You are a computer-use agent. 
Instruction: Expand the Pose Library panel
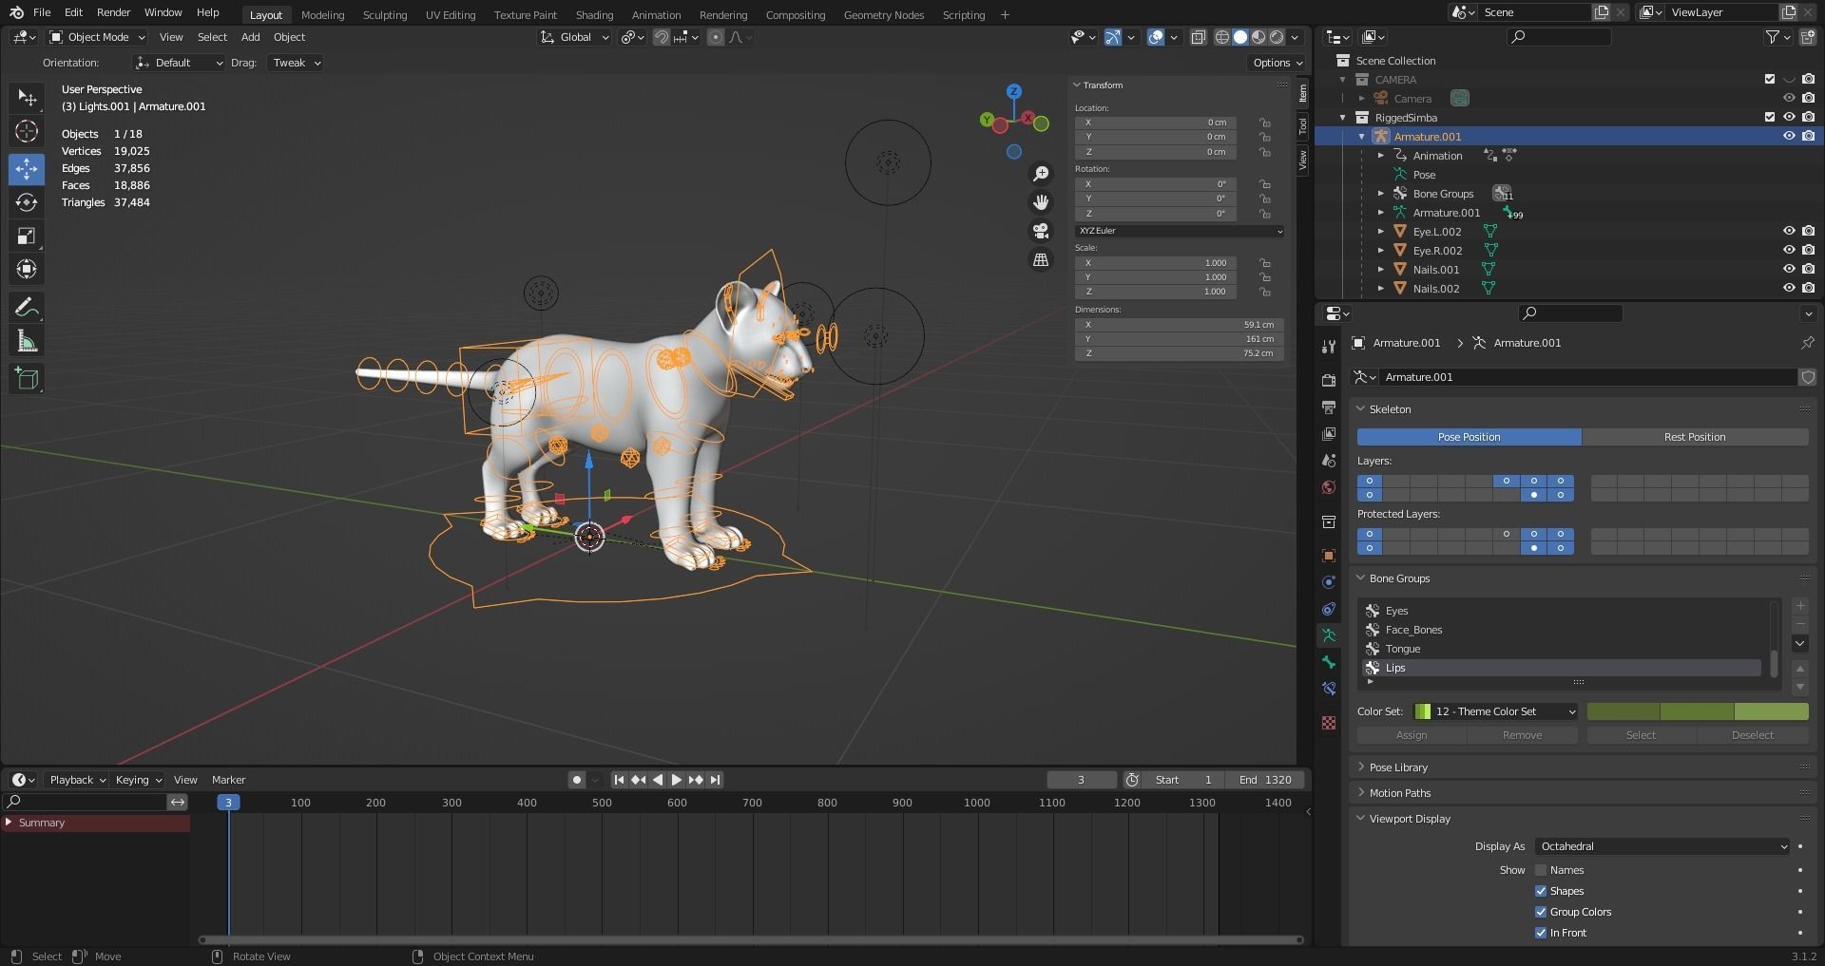tap(1398, 767)
